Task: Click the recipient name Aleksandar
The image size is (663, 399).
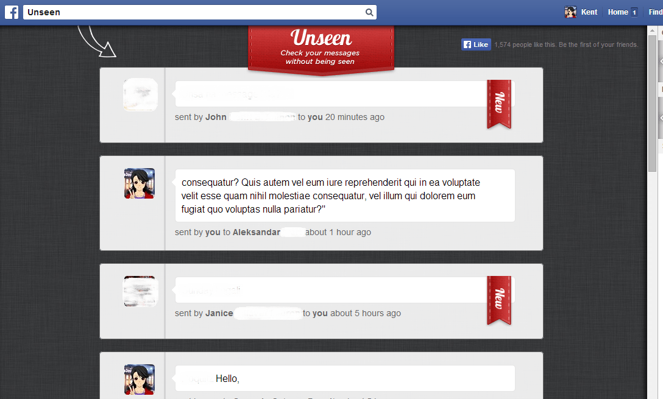Action: point(256,232)
